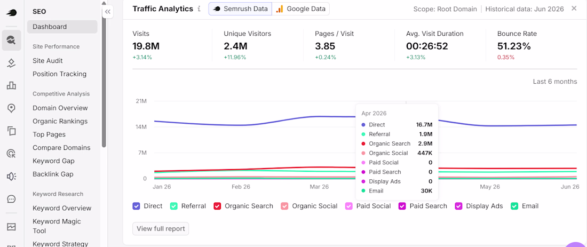Click the Referral 1.9M tooltip row
This screenshot has height=247, width=587.
pyautogui.click(x=397, y=134)
